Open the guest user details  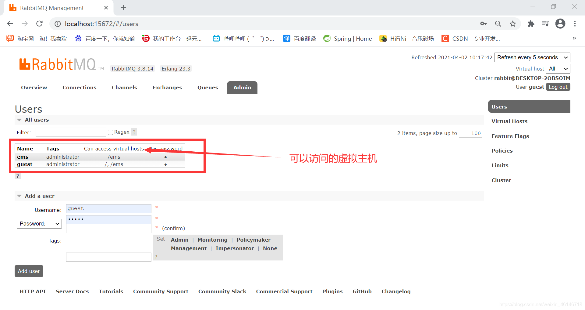25,164
